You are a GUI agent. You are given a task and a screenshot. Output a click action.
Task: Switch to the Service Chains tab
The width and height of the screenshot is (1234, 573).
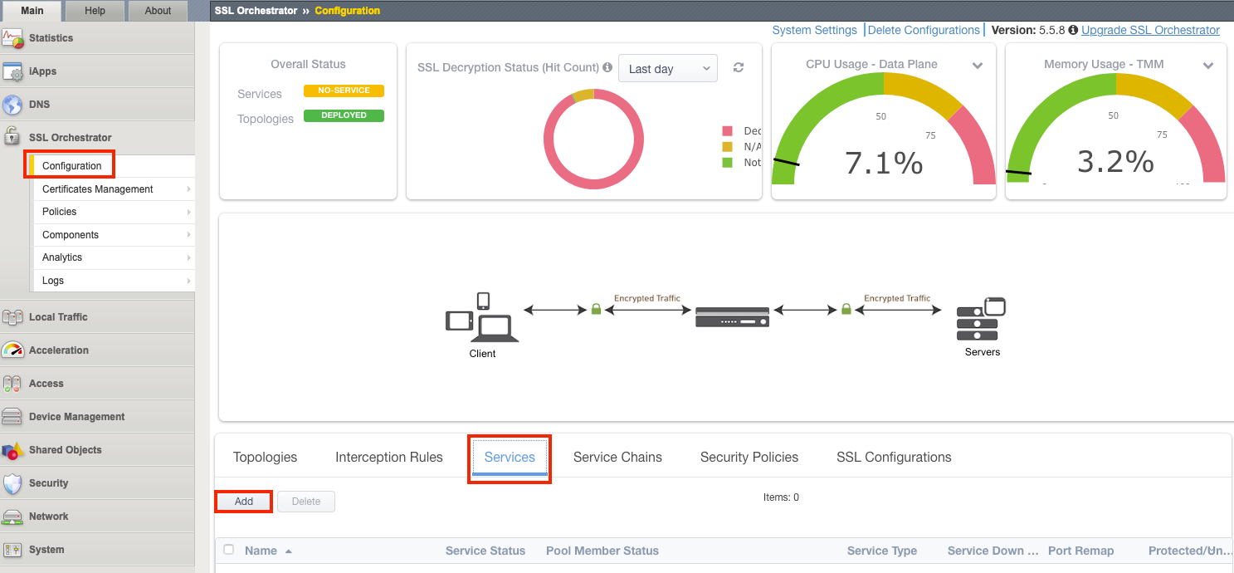tap(617, 457)
